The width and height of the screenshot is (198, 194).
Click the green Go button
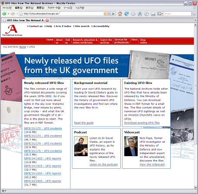[x=113, y=14]
